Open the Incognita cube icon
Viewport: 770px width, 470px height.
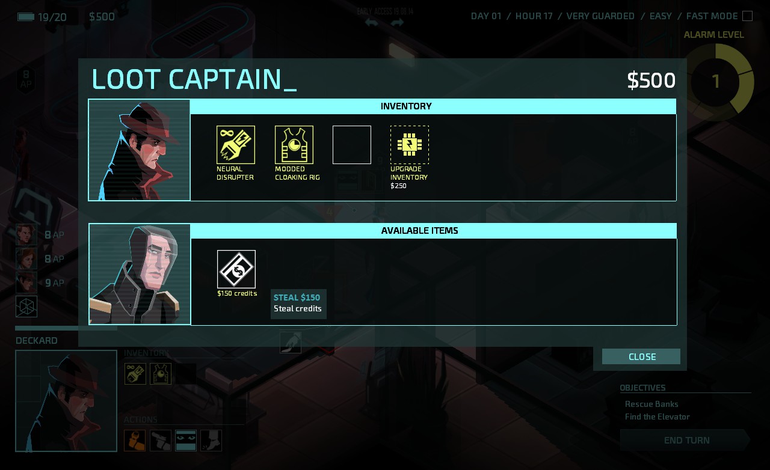tap(26, 307)
